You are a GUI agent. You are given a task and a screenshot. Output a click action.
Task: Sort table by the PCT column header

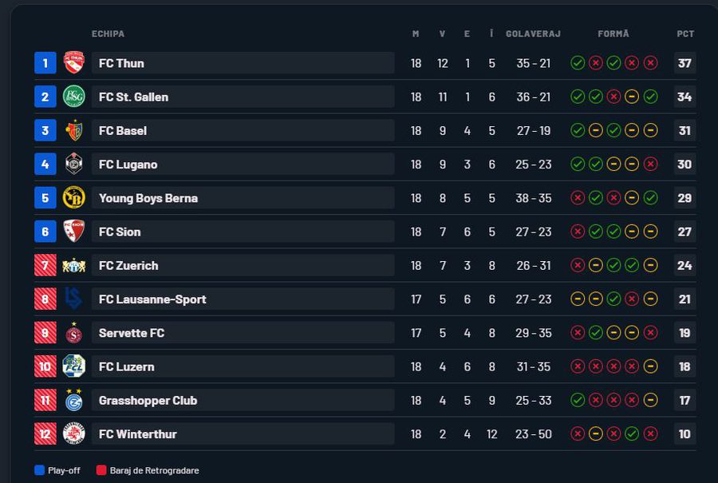tap(685, 34)
